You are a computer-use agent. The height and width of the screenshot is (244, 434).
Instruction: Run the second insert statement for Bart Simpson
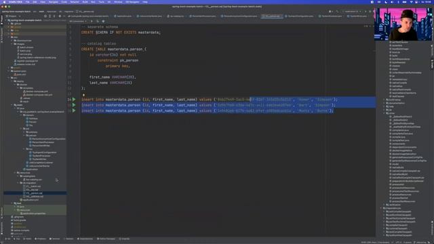[74, 105]
